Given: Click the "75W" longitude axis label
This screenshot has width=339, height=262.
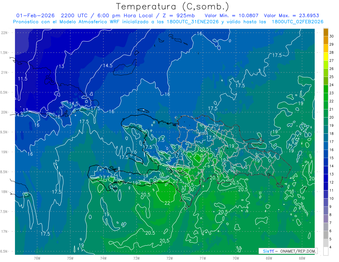Looking at the screenshot, I should coord(70,258).
